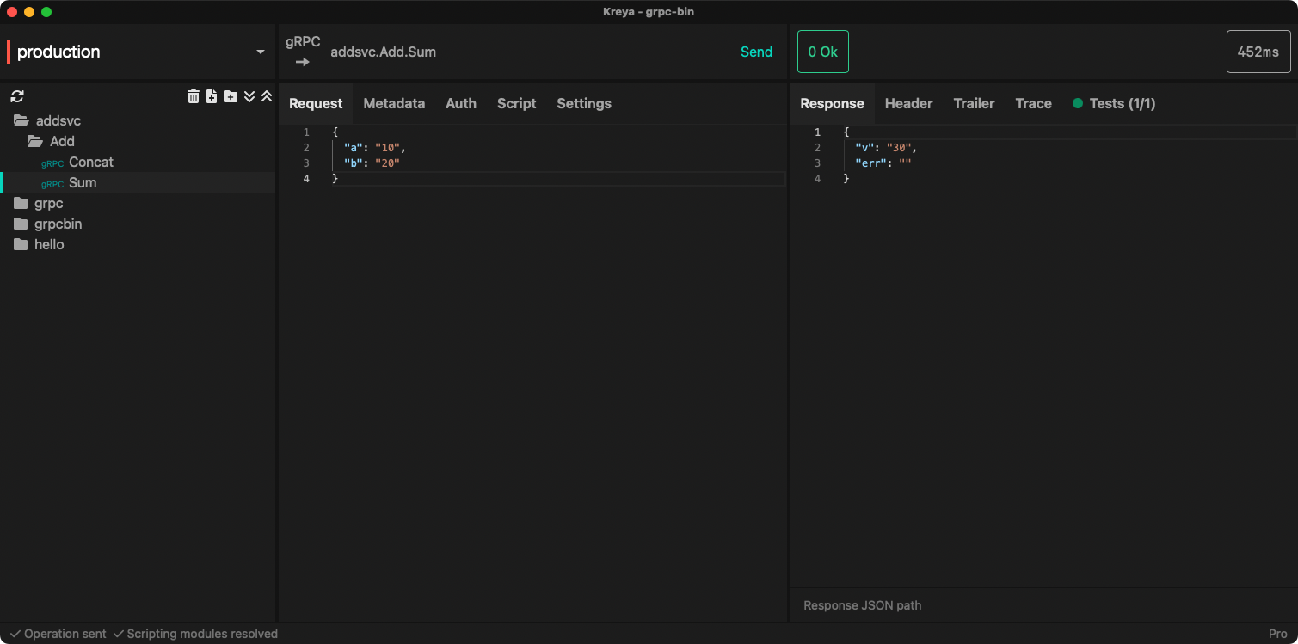Collapse the addsvc folder
Image resolution: width=1298 pixels, height=644 pixels.
pos(138,120)
